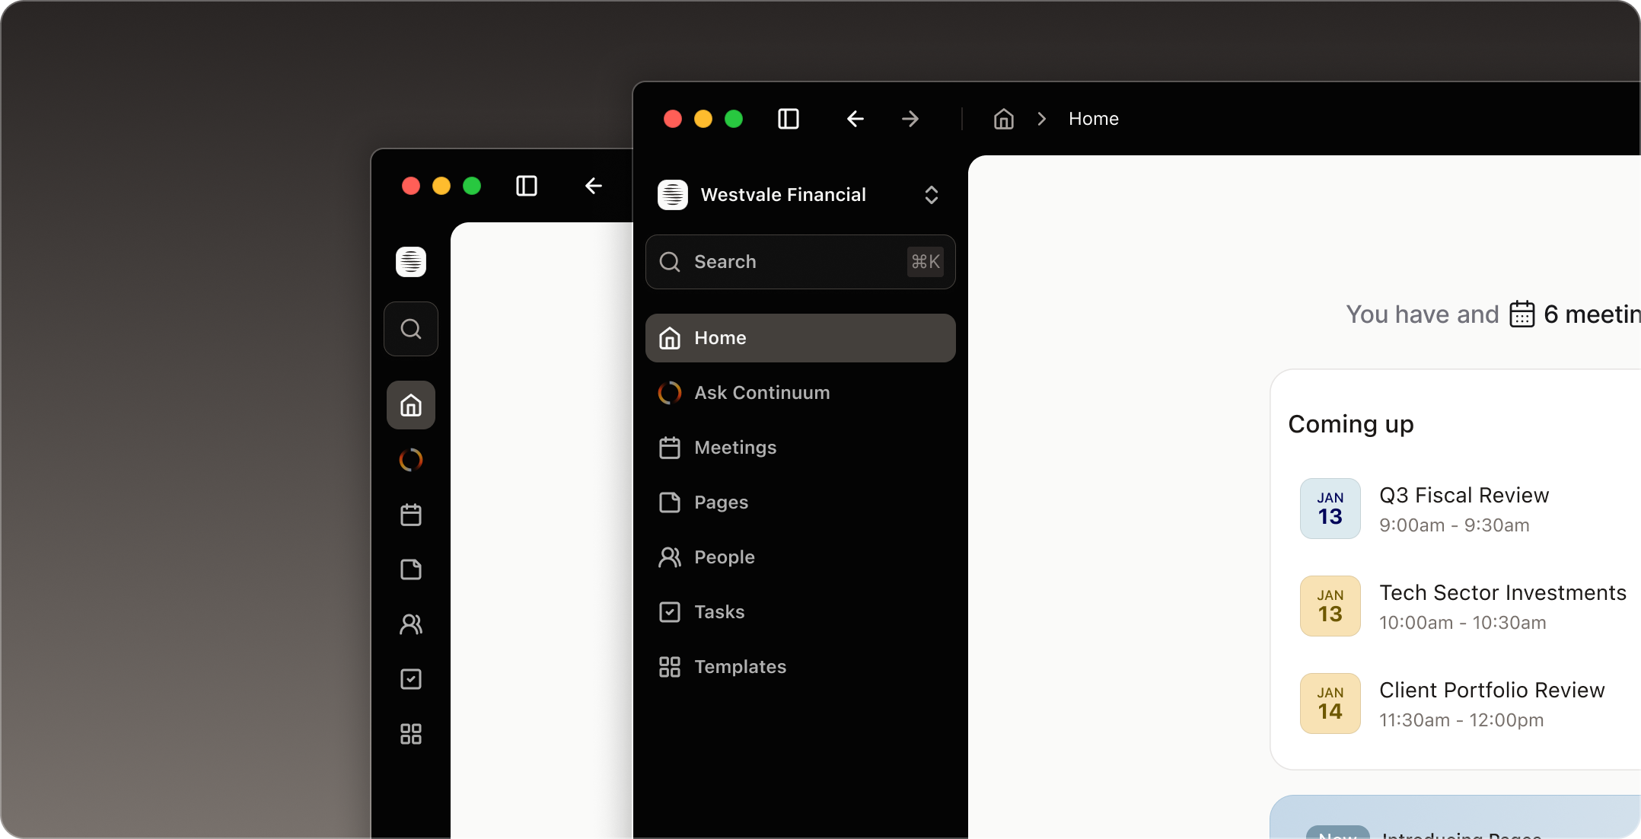Viewport: 1641px width, 839px height.
Task: Click the Search field in the sidebar
Action: [800, 262]
